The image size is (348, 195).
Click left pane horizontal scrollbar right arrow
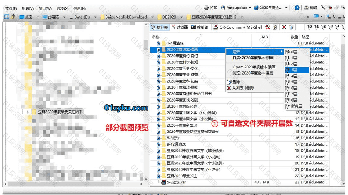(141, 184)
